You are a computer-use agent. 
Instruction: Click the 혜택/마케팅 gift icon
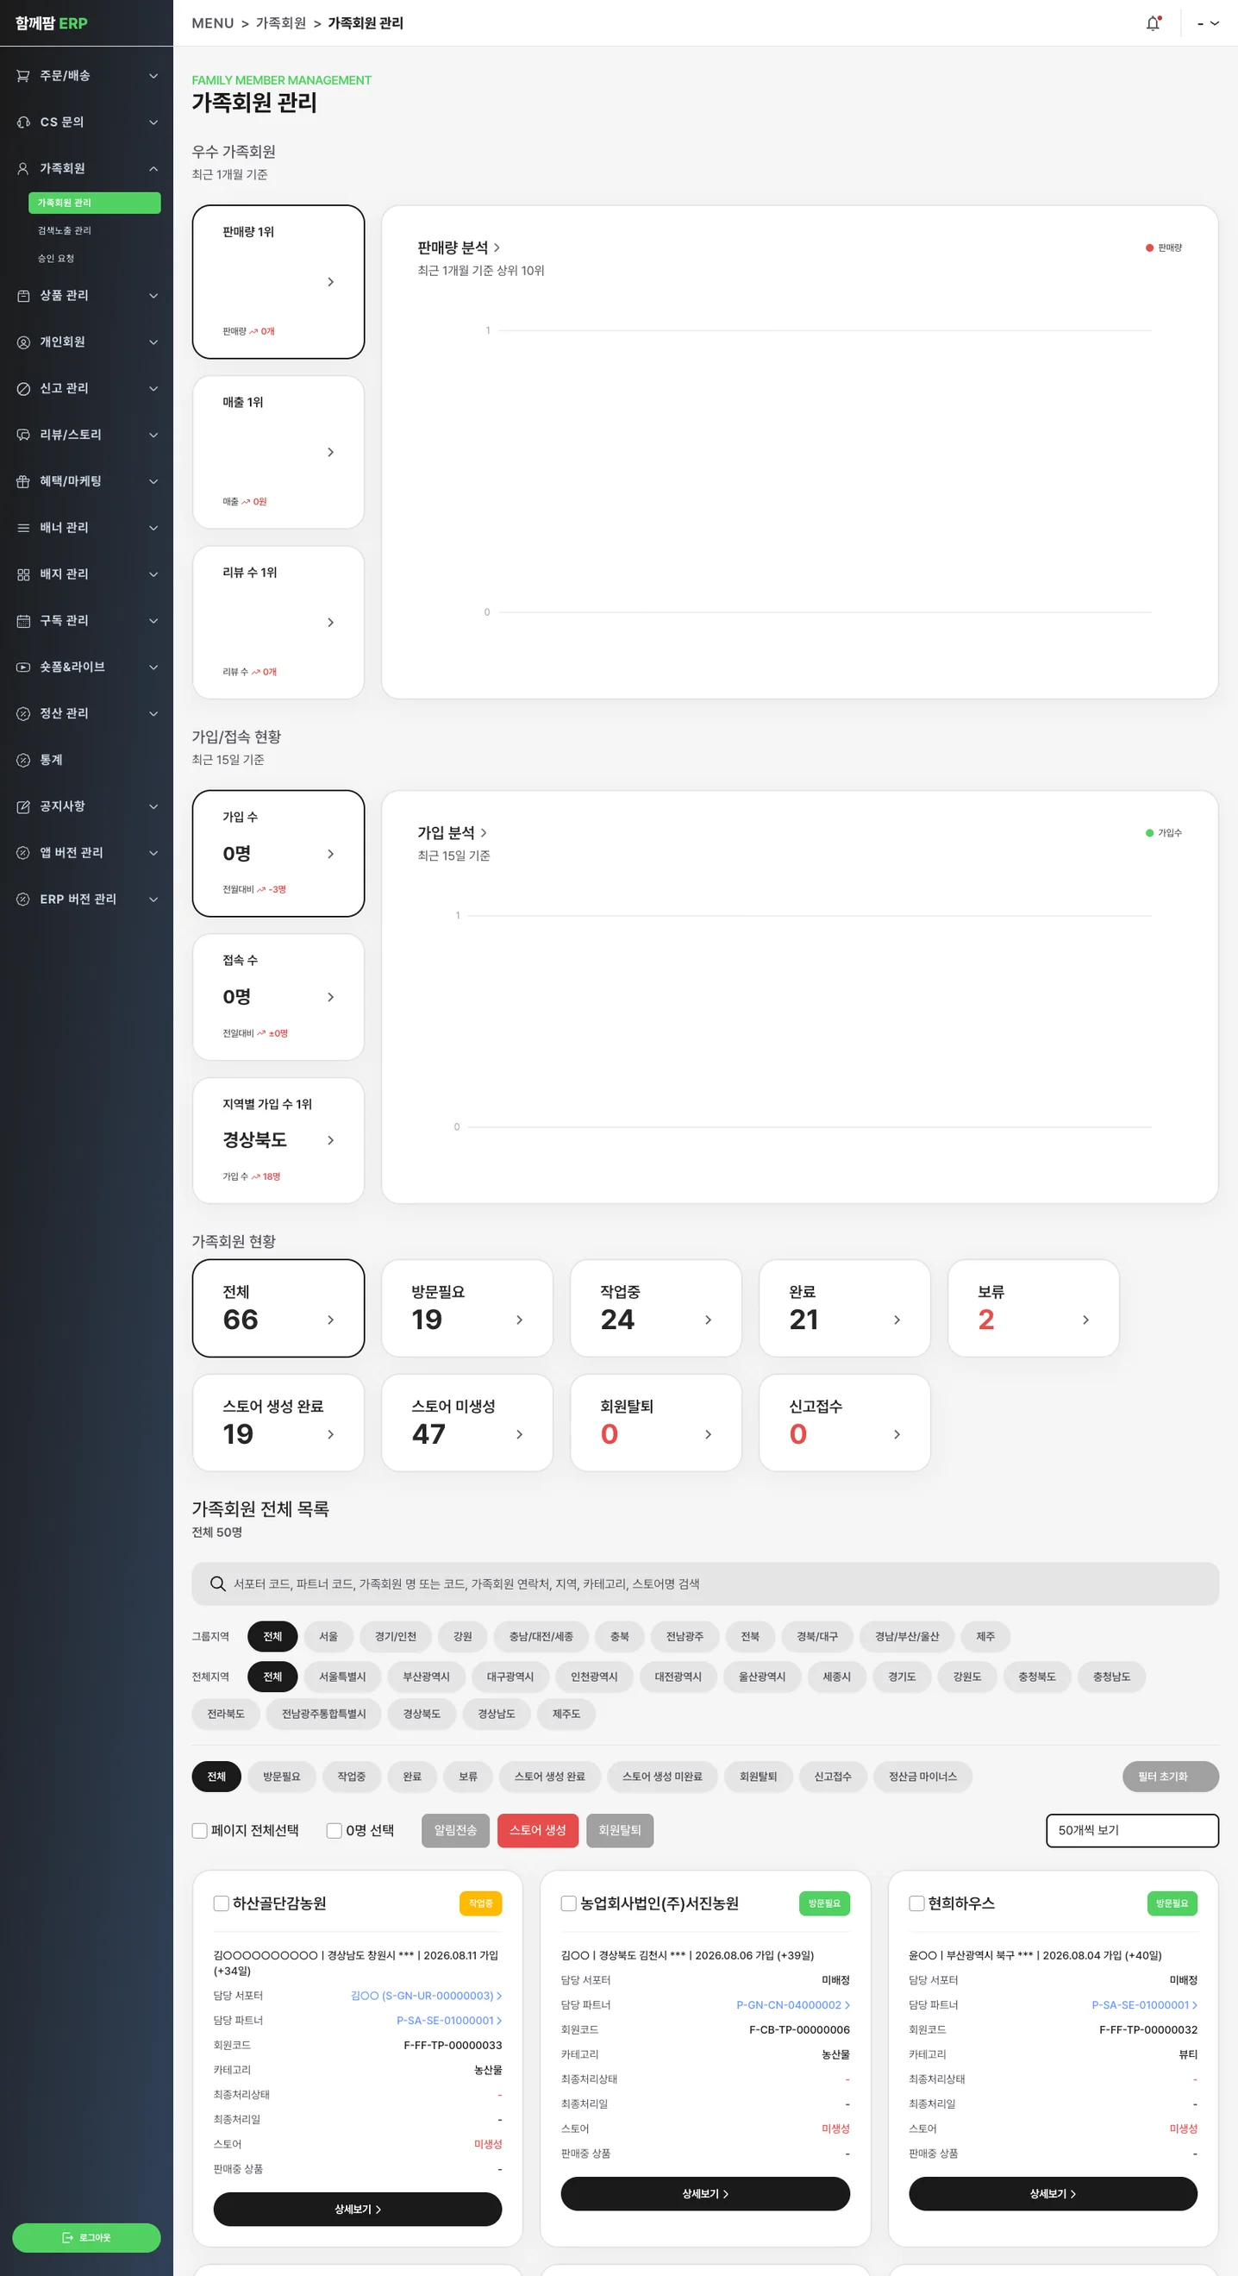[x=23, y=481]
